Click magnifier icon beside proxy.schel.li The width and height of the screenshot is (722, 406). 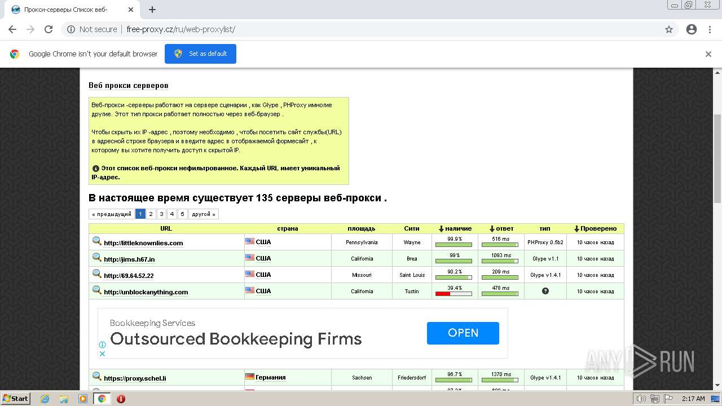97,376
